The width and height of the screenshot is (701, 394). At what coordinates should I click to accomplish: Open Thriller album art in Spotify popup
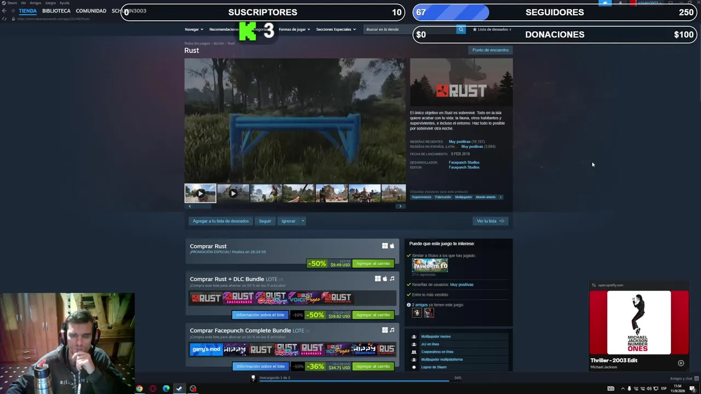pos(638,323)
